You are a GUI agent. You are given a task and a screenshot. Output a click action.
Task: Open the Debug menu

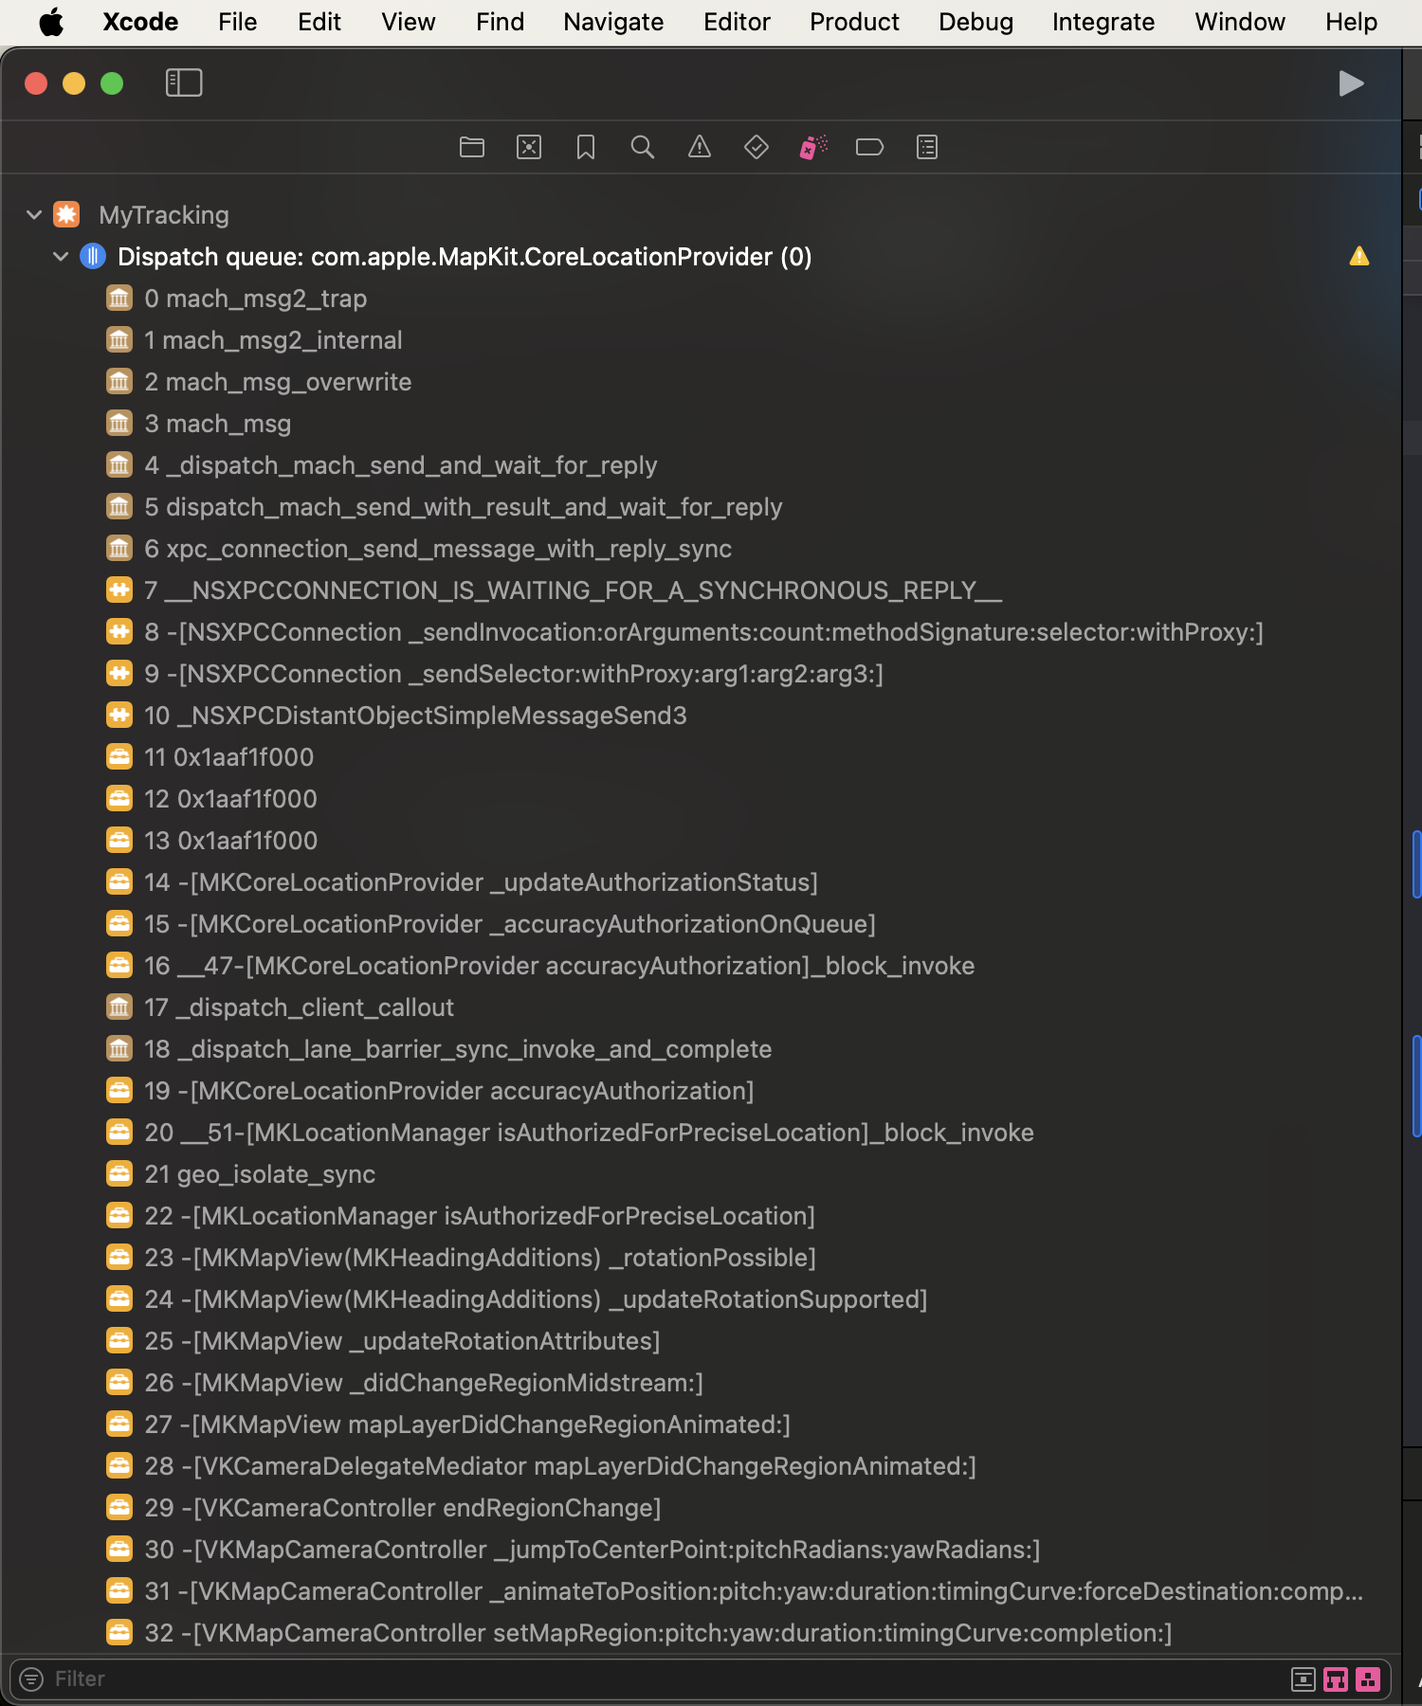[975, 22]
